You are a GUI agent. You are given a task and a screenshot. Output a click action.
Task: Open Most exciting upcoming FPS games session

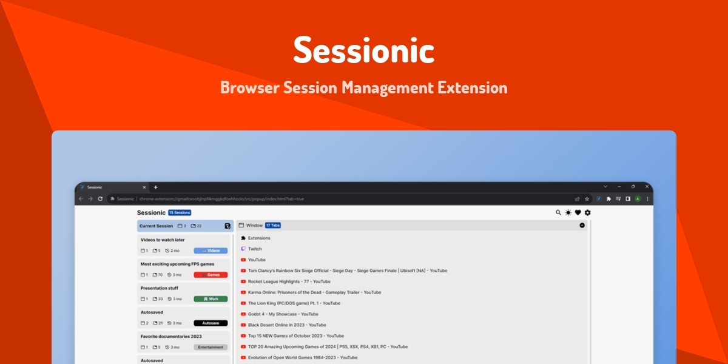184,269
